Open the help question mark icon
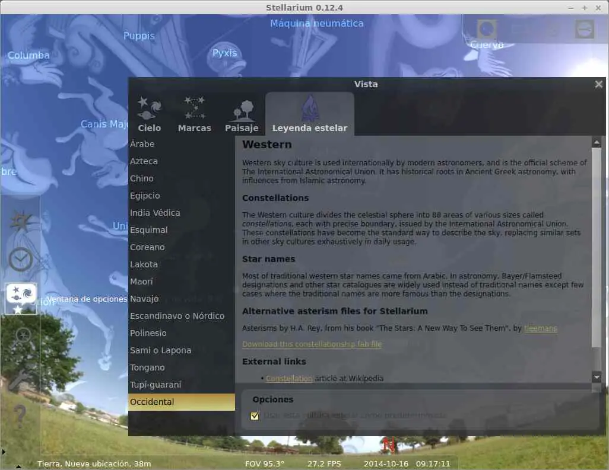The width and height of the screenshot is (609, 470). pos(20,416)
